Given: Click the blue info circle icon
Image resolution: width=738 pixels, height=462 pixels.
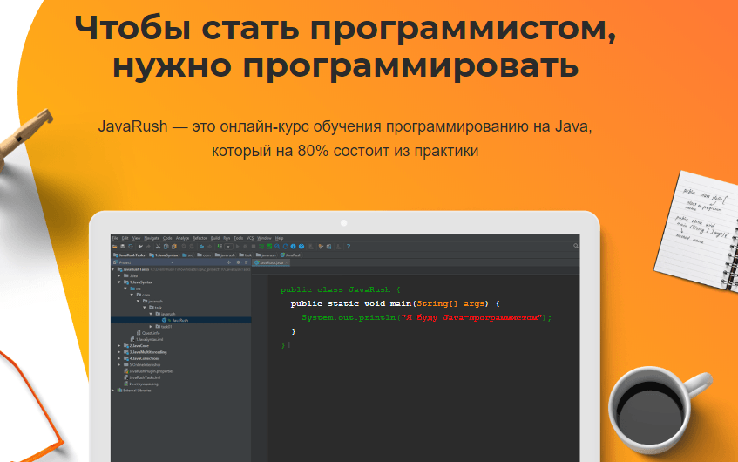Looking at the screenshot, I should (294, 247).
